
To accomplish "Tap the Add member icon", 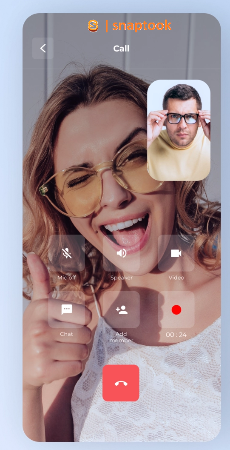I will pos(122,310).
